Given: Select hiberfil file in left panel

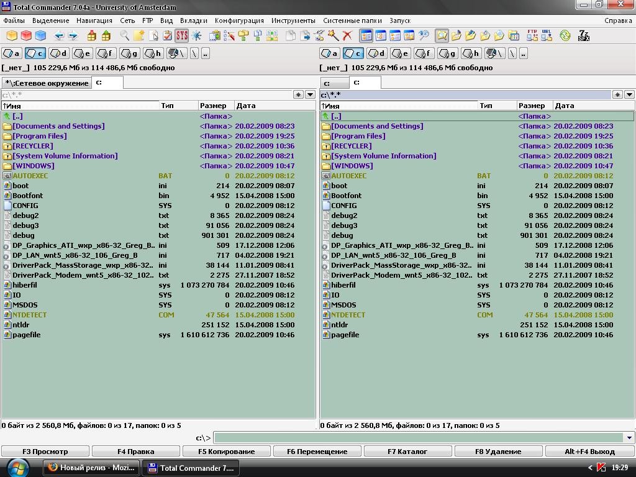Looking at the screenshot, I should (x=158, y=285).
